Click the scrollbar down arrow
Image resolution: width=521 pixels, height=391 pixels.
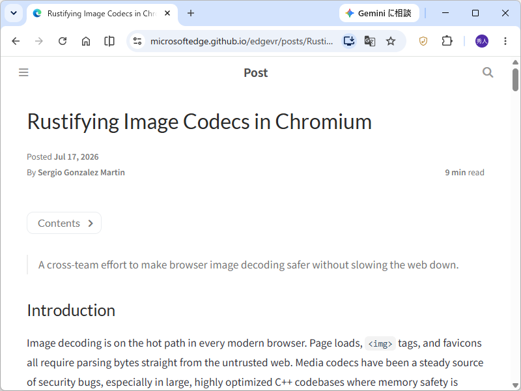pos(515,386)
